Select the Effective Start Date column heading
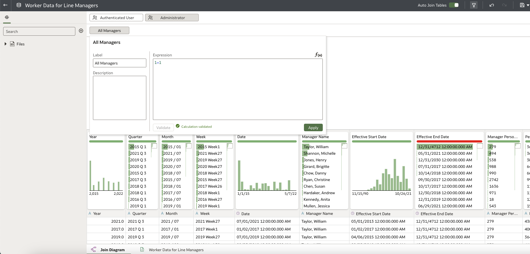Screen dimensions: 530x254 (x=369, y=137)
